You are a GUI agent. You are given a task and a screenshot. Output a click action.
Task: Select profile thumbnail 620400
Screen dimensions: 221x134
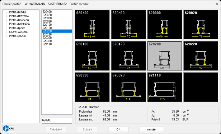pos(92,25)
